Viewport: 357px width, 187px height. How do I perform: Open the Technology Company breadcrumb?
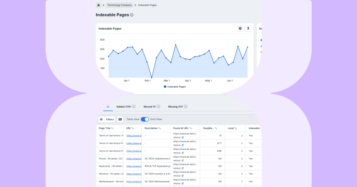point(120,5)
